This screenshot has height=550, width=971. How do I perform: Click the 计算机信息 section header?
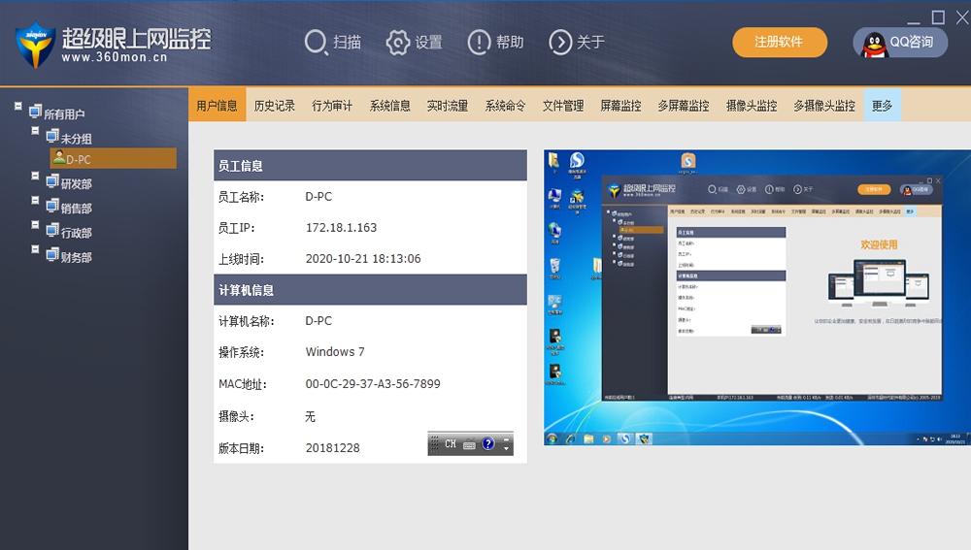[x=370, y=289]
